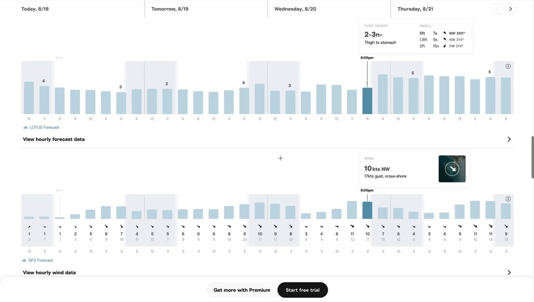
Task: Expand hourly forecast data chevron
Action: click(x=509, y=139)
